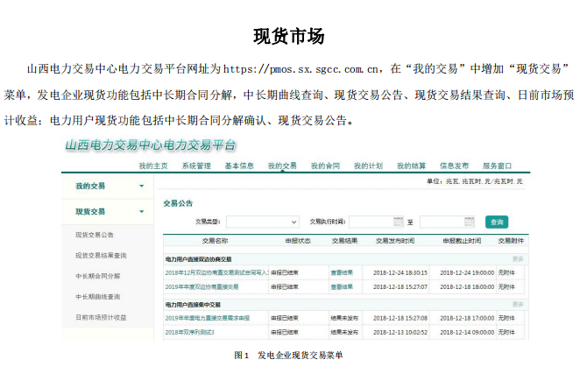The height and width of the screenshot is (374, 580).
Task: Open 现货交易结果查询 sidebar item
Action: 101,256
